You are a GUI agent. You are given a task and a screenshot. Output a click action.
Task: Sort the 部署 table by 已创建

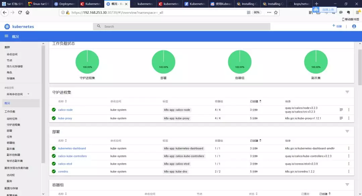[x=255, y=141]
